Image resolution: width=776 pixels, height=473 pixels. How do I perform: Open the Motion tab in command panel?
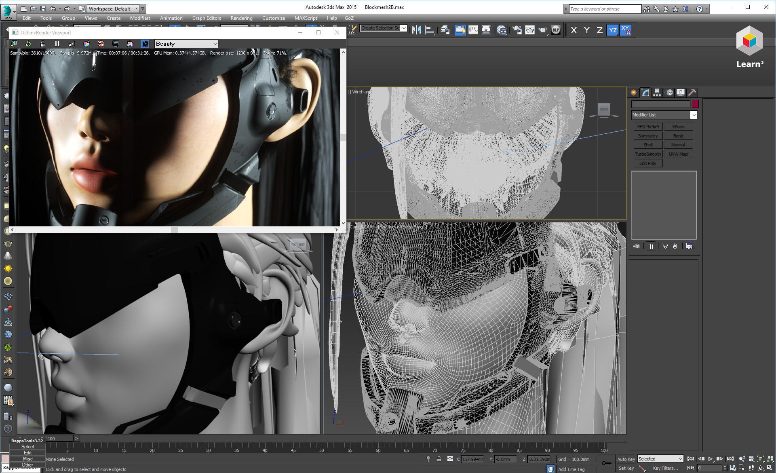(669, 93)
